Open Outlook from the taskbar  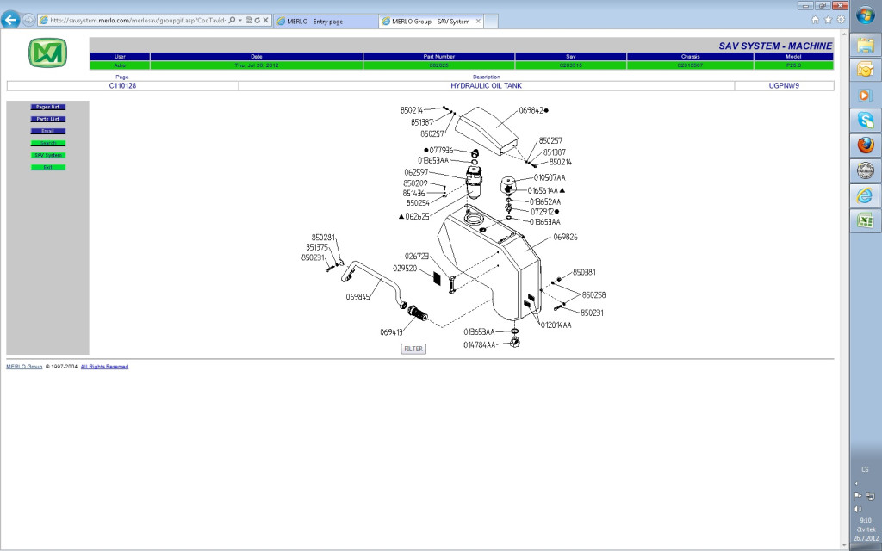pyautogui.click(x=866, y=70)
